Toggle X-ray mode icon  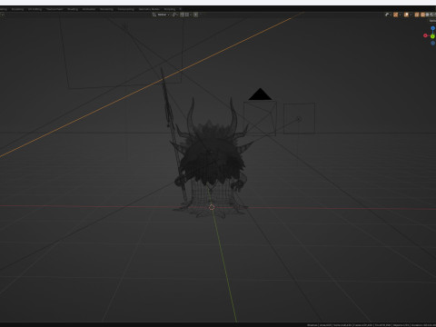tap(417, 15)
